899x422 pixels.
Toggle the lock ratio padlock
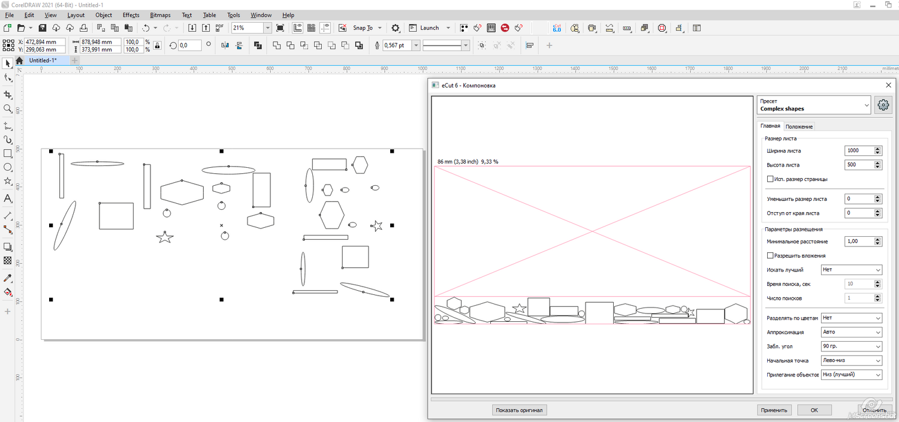pos(157,46)
